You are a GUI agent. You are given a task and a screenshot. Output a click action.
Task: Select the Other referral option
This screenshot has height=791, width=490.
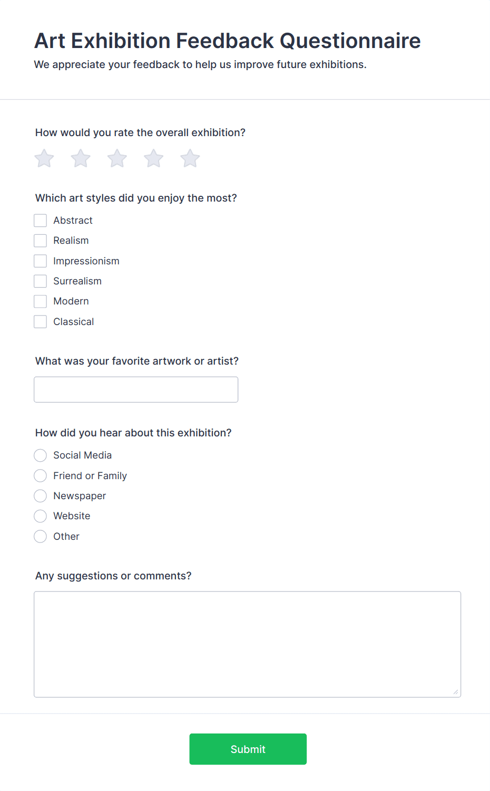point(40,536)
